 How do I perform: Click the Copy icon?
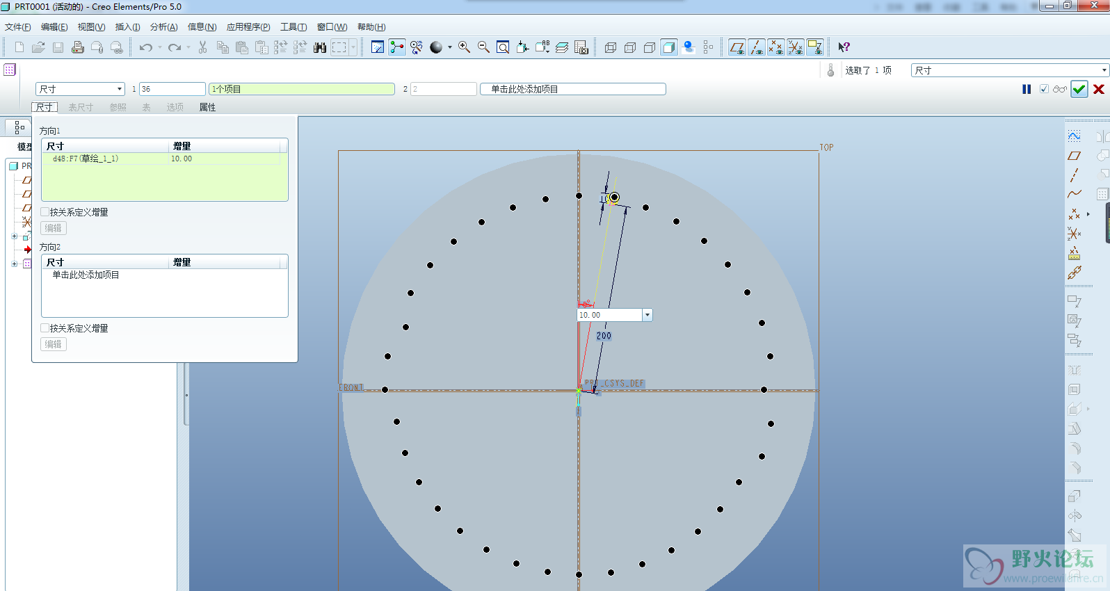[223, 47]
